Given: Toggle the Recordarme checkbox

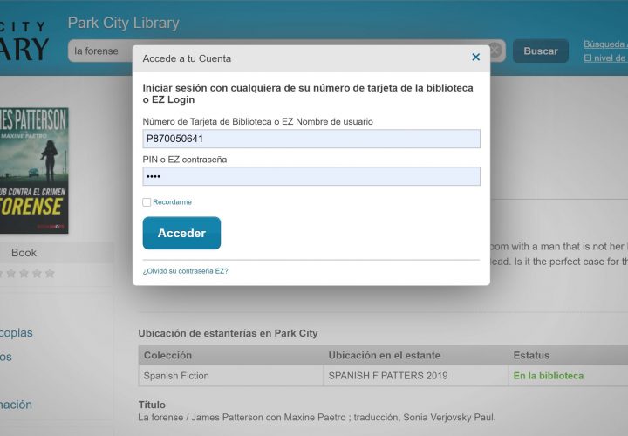Looking at the screenshot, I should (x=147, y=202).
